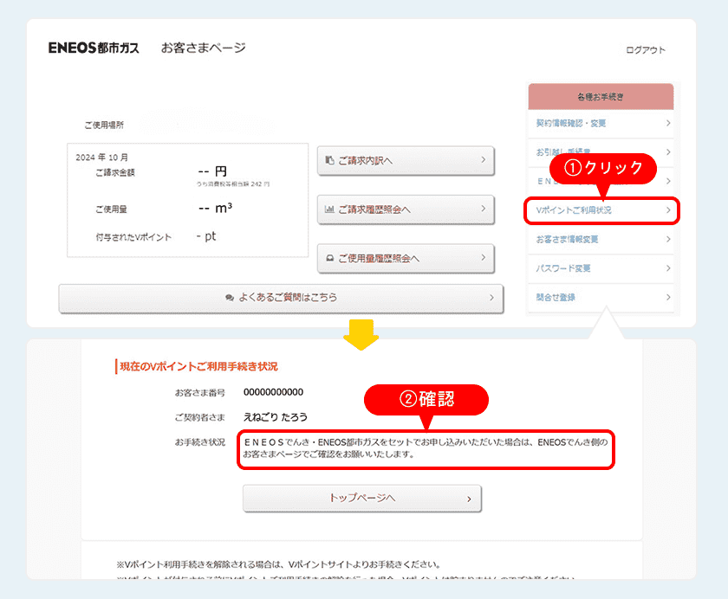Click the お手続き状況 label
Viewport: 728px width, 599px height.
[x=200, y=442]
